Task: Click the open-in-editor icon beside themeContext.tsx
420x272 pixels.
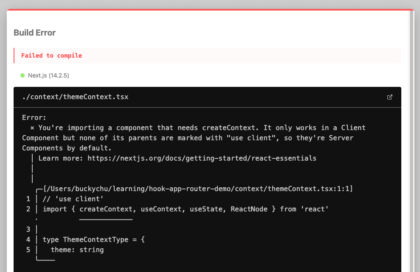Action: (x=390, y=97)
